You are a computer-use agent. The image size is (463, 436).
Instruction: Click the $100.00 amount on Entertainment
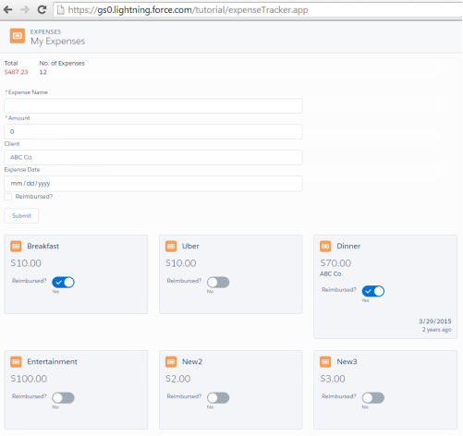point(29,379)
